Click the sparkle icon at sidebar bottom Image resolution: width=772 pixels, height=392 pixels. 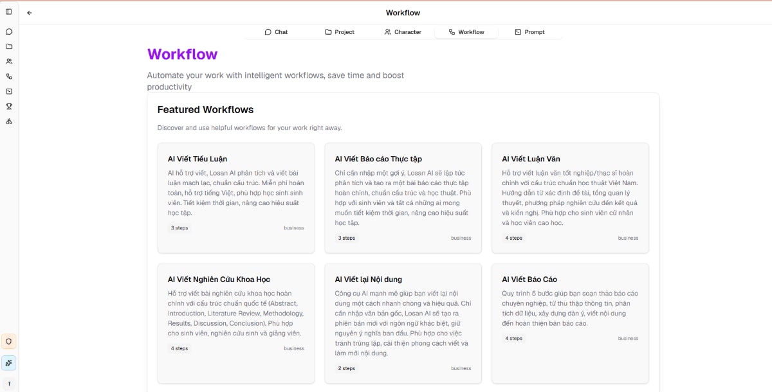point(9,363)
